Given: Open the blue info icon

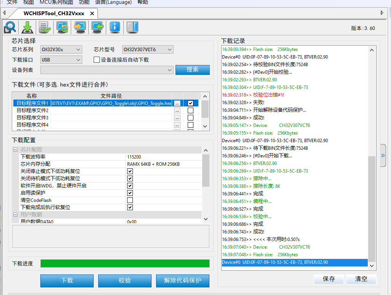Looking at the screenshot, I should [115, 27].
